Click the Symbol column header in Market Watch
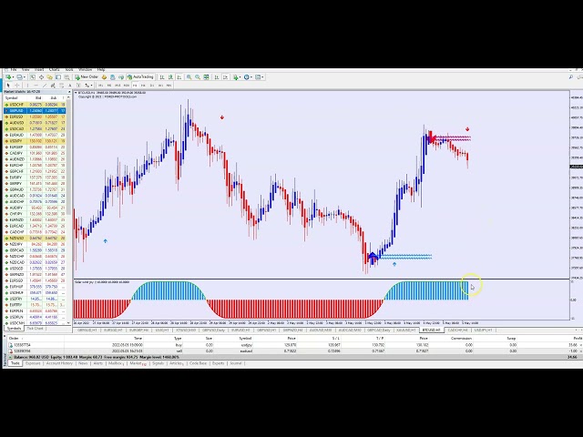The width and height of the screenshot is (583, 437). (x=13, y=97)
